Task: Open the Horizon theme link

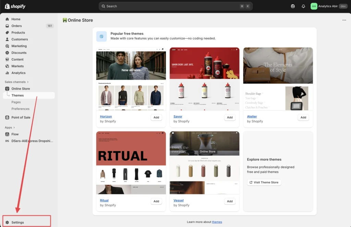Action: point(106,117)
